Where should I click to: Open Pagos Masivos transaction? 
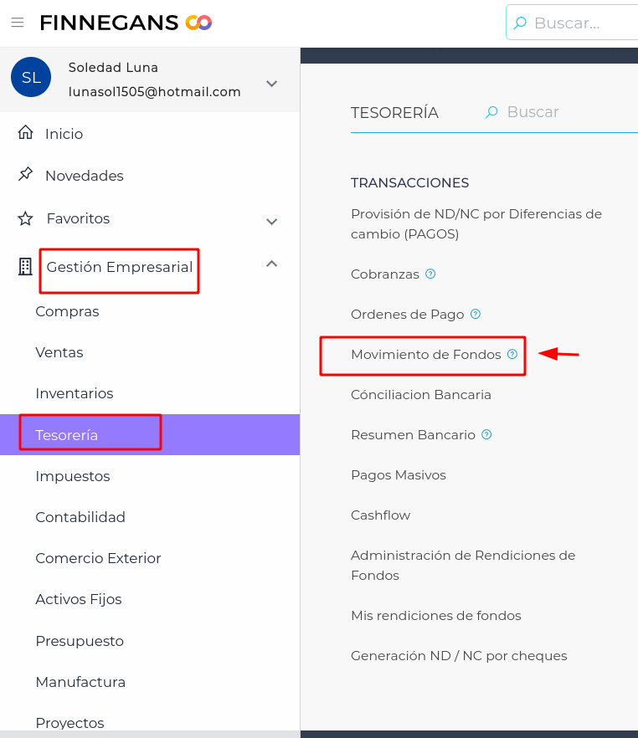pyautogui.click(x=398, y=475)
